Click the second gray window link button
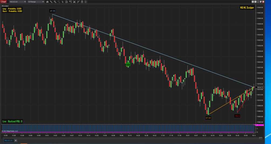The width and height of the screenshot is (271, 144). 255,2
